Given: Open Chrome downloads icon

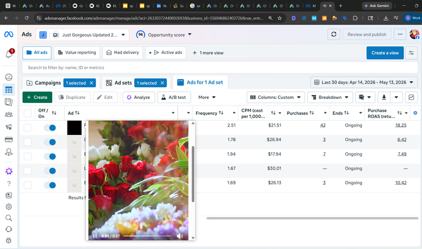Looking at the screenshot, I should 385,18.
